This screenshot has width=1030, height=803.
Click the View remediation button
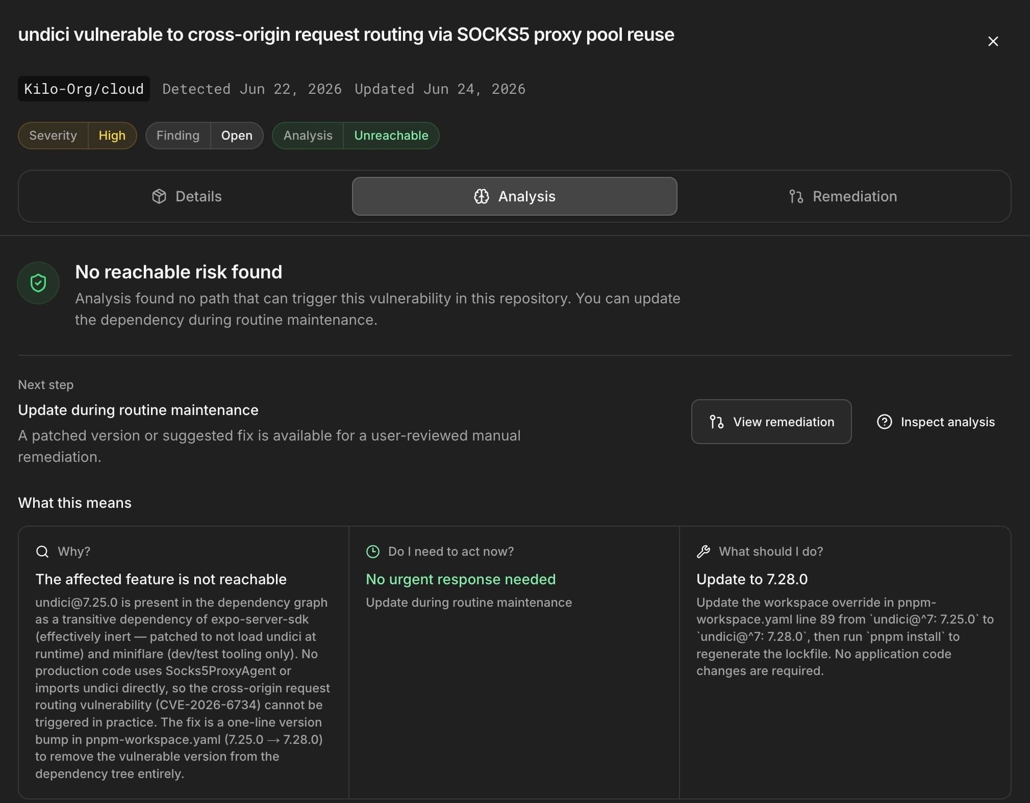tap(771, 422)
